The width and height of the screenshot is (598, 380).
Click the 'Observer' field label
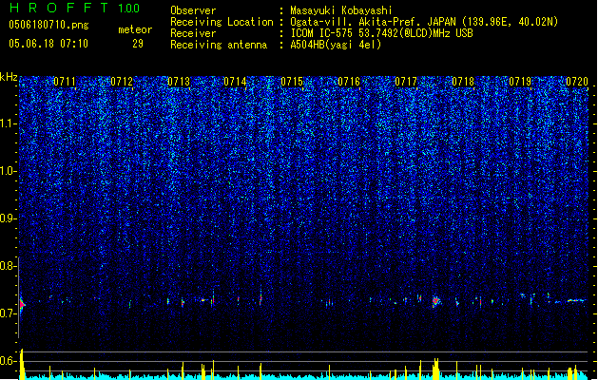pos(193,10)
